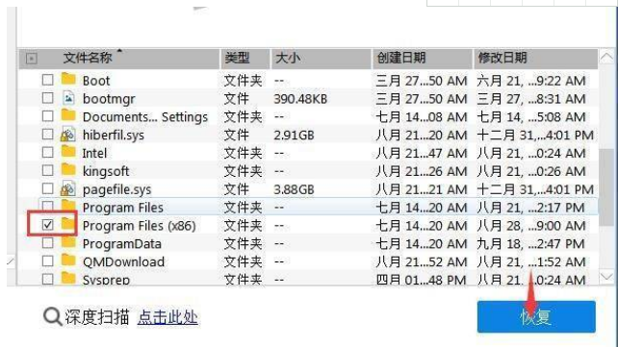Toggle the select-all box in the header

click(x=32, y=59)
